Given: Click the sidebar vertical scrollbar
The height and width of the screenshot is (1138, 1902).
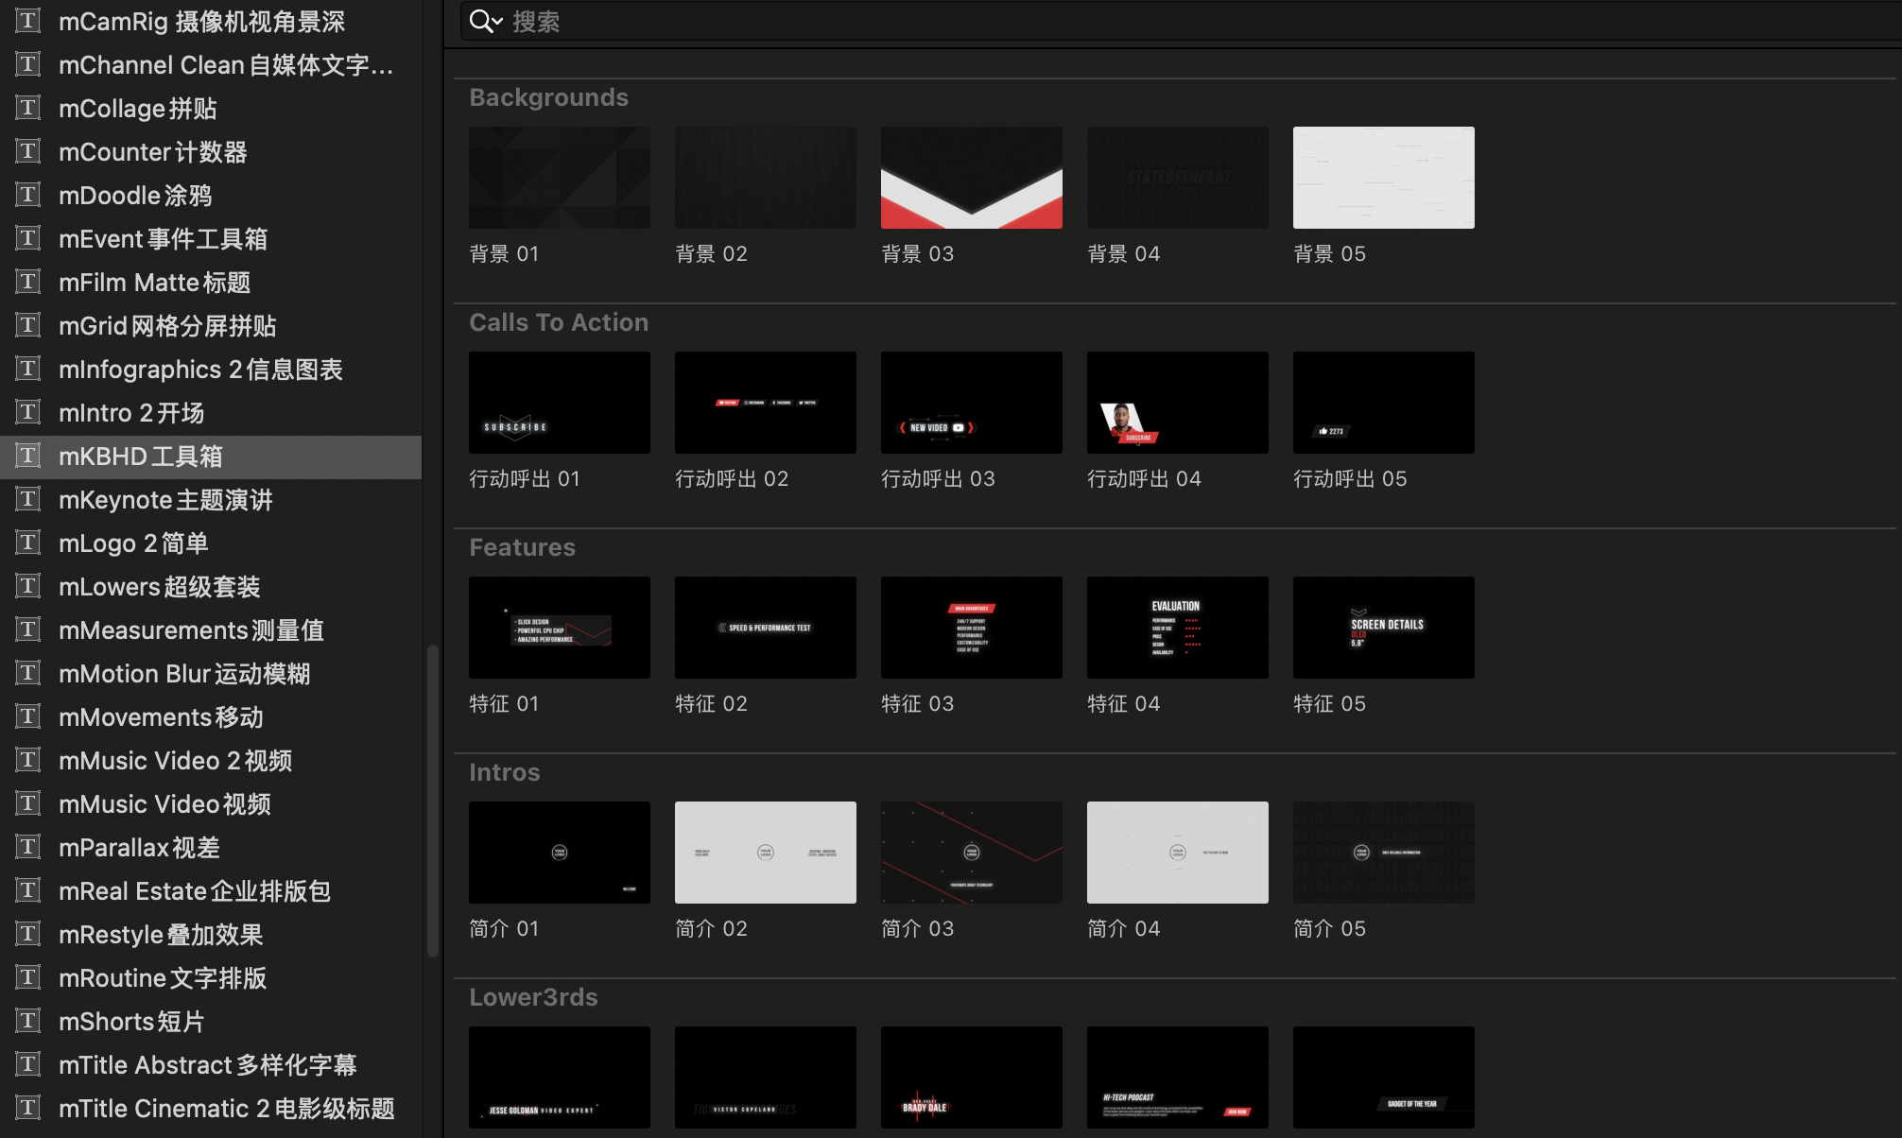Looking at the screenshot, I should pyautogui.click(x=433, y=802).
